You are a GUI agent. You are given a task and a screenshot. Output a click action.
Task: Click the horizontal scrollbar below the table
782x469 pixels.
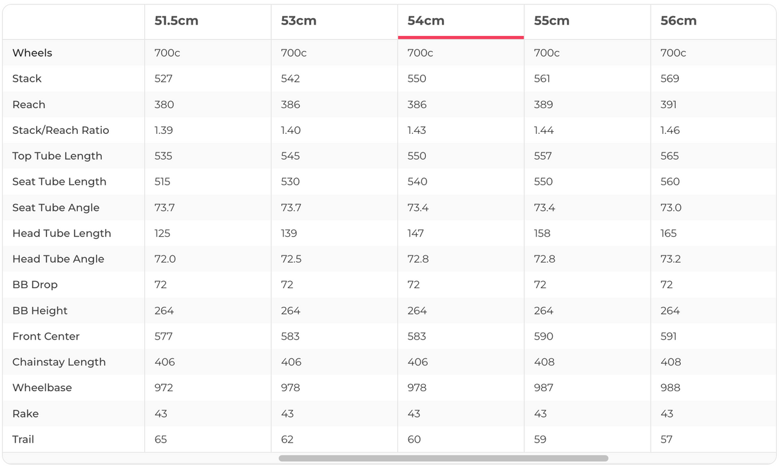[x=443, y=459]
